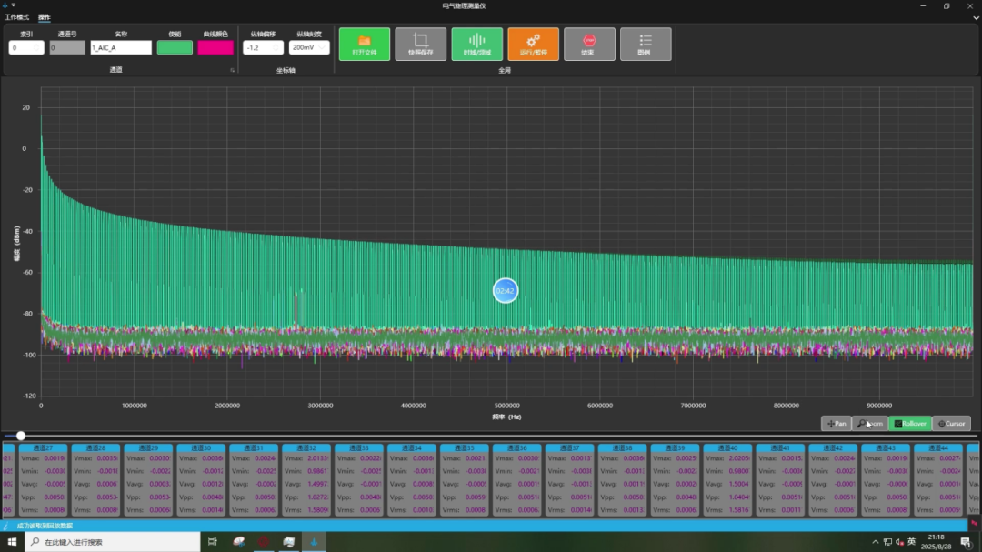Click the 索引 index spinner arrows
The width and height of the screenshot is (982, 552).
pos(38,48)
